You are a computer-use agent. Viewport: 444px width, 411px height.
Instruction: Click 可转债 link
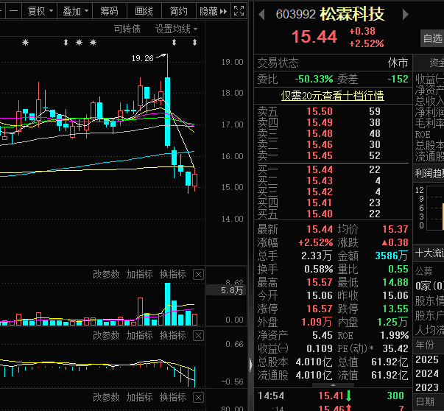127,29
